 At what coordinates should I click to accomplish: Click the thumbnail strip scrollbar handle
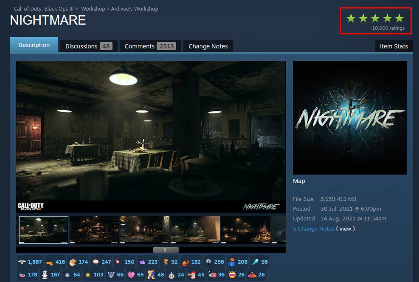point(166,250)
